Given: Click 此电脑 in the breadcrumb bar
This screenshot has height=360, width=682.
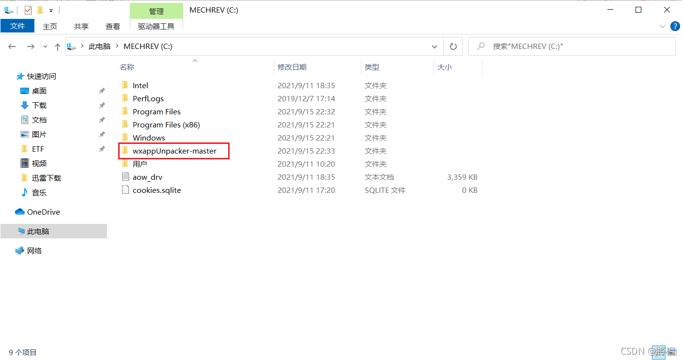Looking at the screenshot, I should click(100, 46).
